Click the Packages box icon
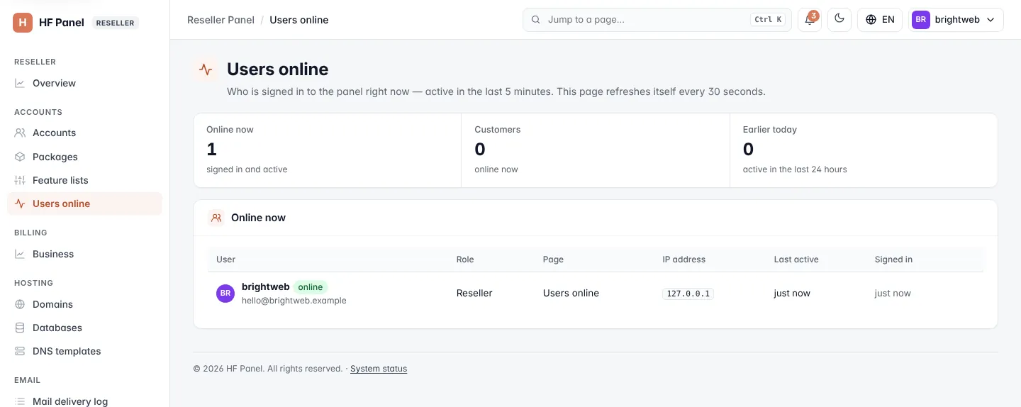 coord(20,157)
